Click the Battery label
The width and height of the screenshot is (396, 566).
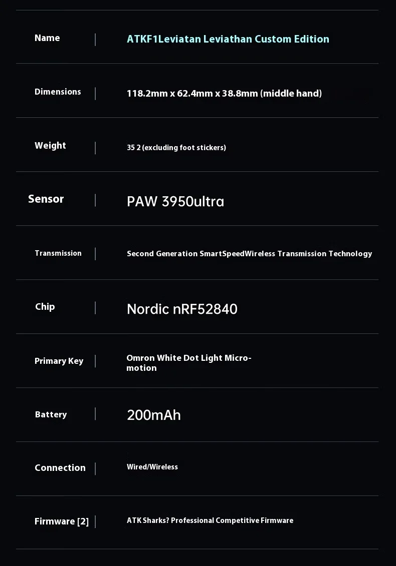(51, 414)
